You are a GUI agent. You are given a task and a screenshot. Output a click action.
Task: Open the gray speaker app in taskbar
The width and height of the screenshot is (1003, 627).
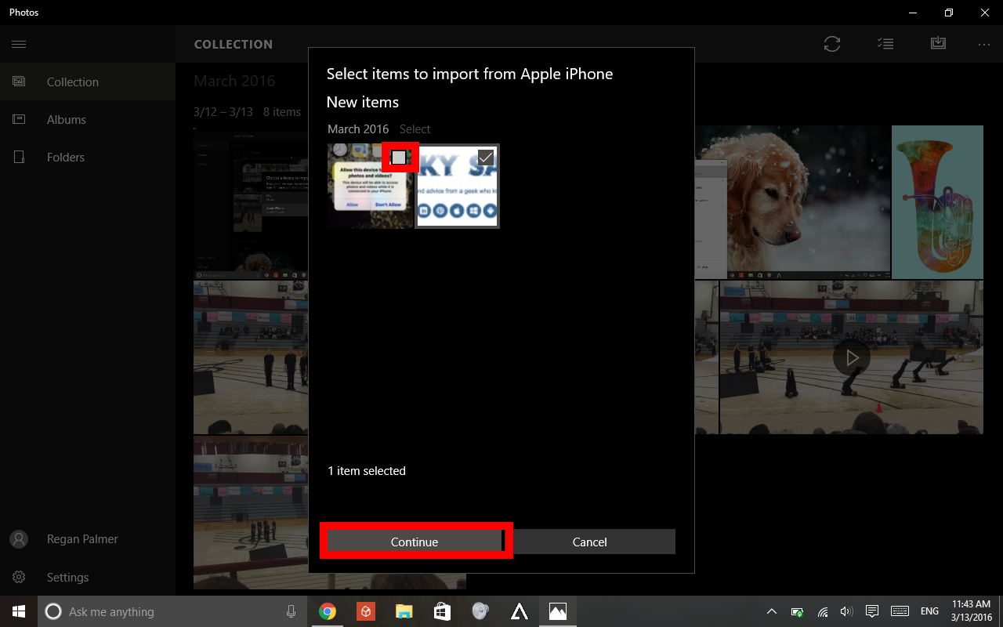coord(480,611)
